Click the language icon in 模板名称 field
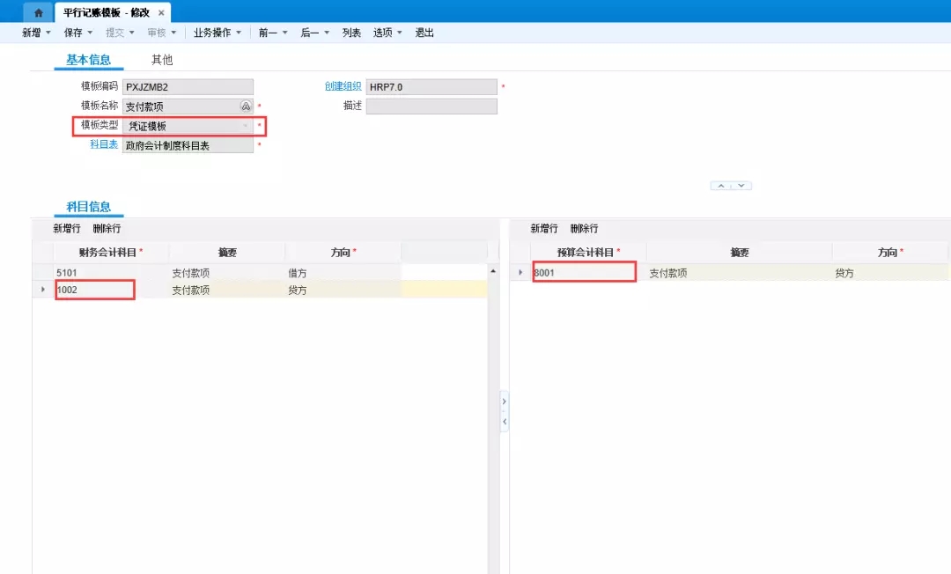The image size is (951, 574). [x=246, y=106]
